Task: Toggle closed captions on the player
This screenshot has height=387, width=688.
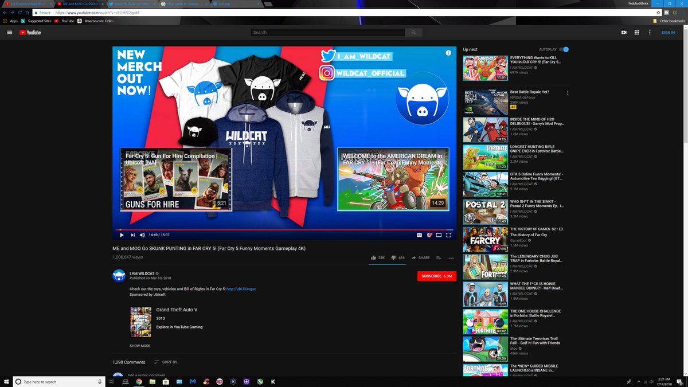Action: click(x=419, y=234)
